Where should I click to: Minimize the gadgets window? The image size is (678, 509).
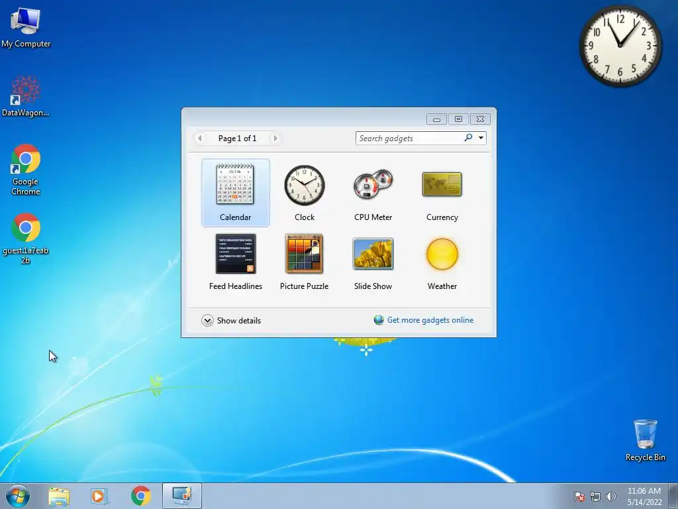(436, 119)
